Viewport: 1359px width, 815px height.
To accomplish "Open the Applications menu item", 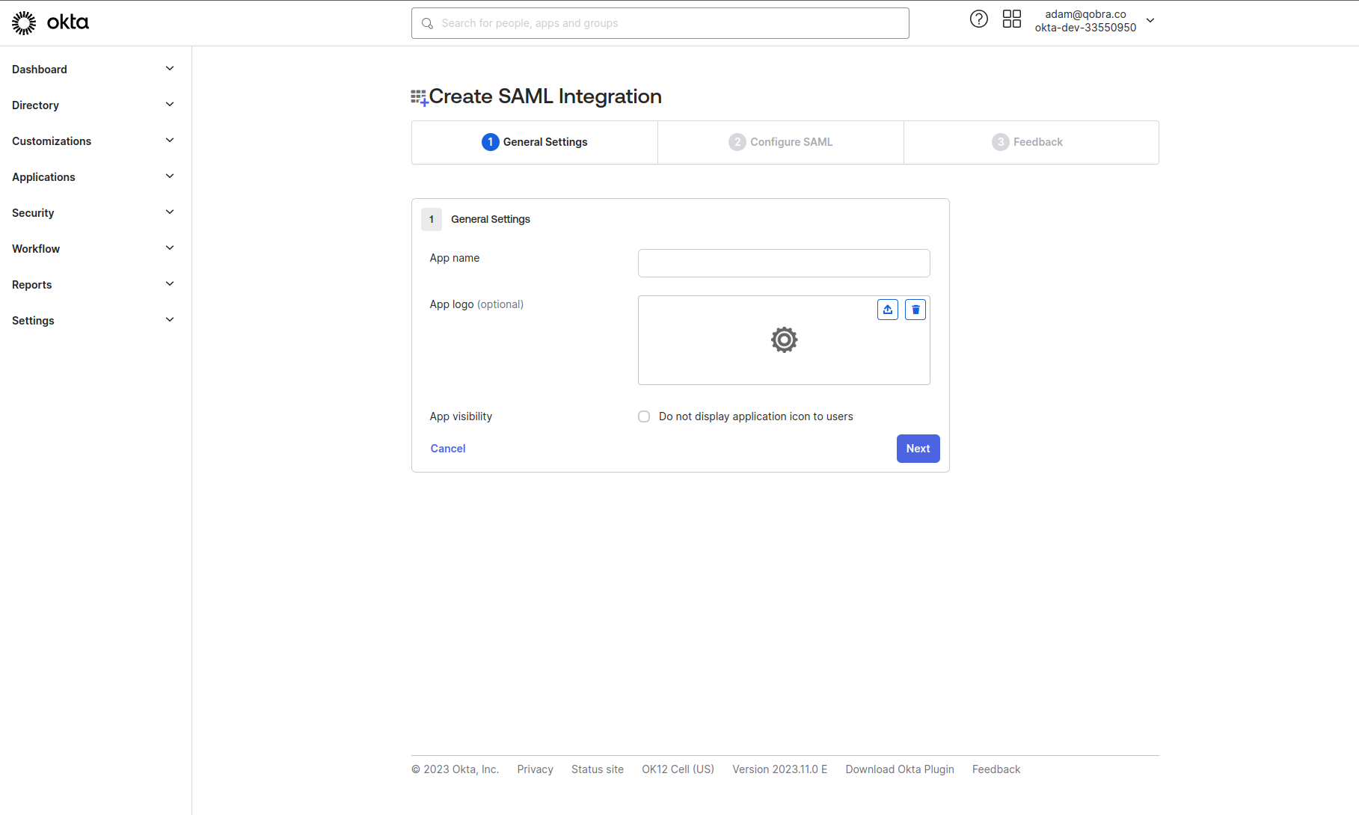I will pyautogui.click(x=43, y=177).
